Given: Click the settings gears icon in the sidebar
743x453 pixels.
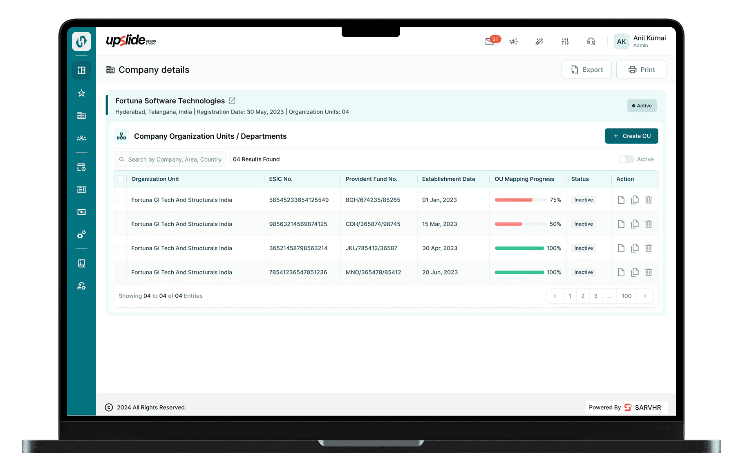Looking at the screenshot, I should [81, 234].
